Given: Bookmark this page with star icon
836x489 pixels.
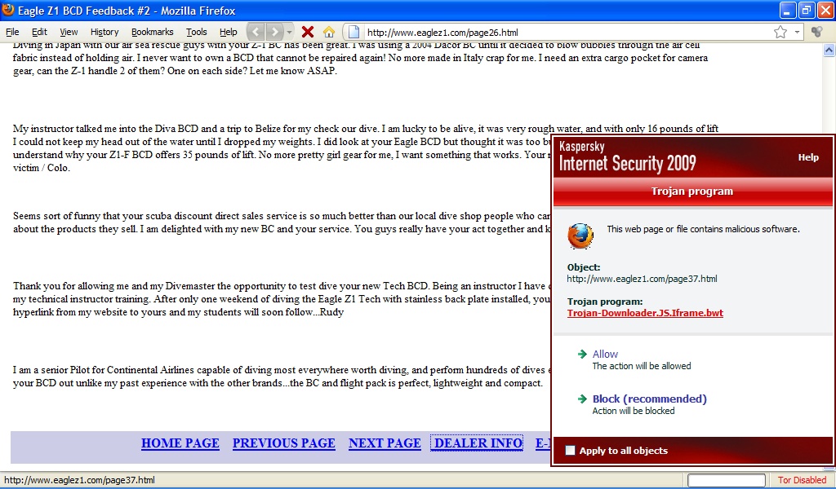Looking at the screenshot, I should (x=780, y=32).
